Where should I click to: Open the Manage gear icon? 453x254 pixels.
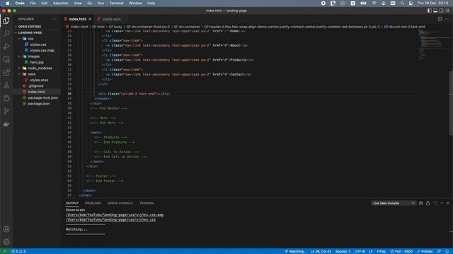click(x=6, y=242)
